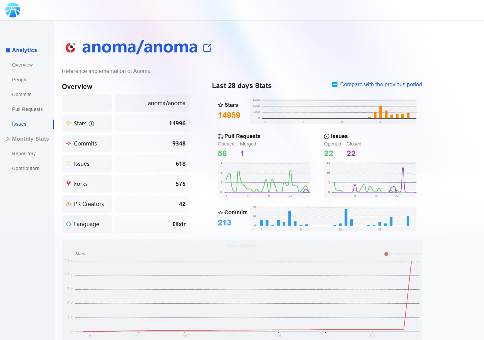Click the Issues circle icon in the overview table

[69, 164]
